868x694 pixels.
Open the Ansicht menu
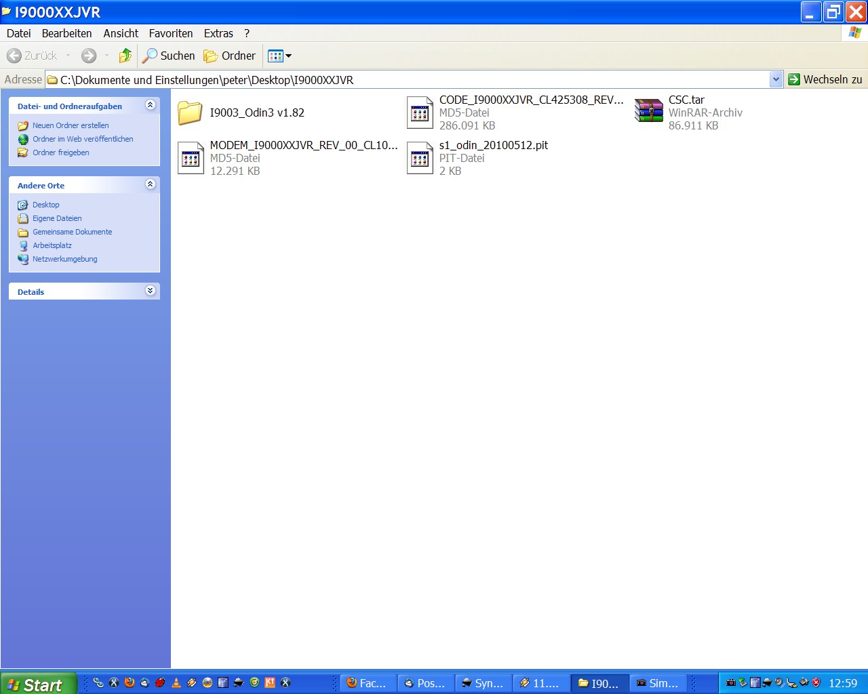121,33
